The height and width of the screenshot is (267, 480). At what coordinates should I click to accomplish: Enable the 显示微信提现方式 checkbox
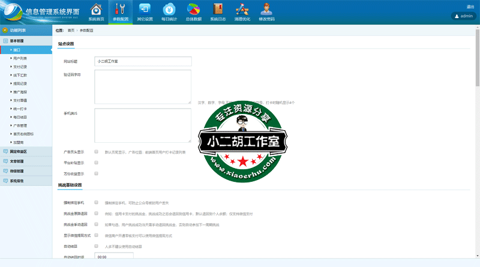[96, 235]
